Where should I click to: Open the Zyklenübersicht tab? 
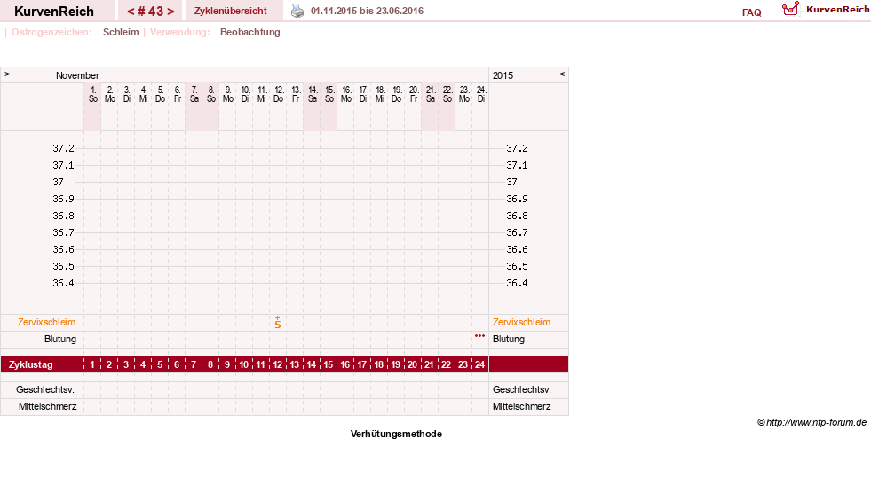(x=231, y=11)
